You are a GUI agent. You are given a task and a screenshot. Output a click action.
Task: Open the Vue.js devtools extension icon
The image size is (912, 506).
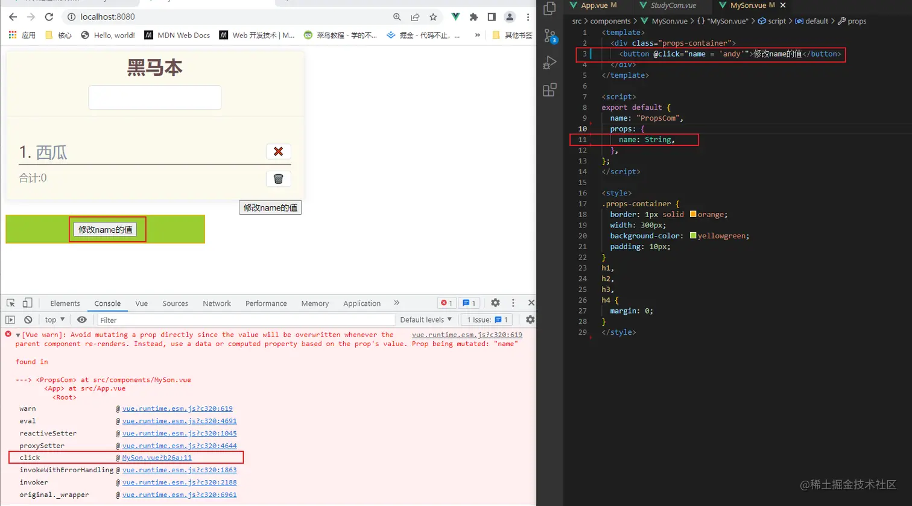click(x=456, y=17)
